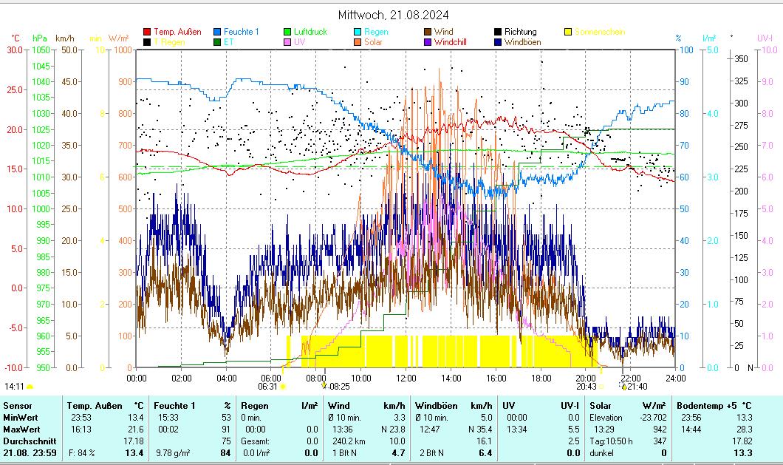The height and width of the screenshot is (465, 783).
Task: Click the black T Regen legend swatch
Action: 147,42
